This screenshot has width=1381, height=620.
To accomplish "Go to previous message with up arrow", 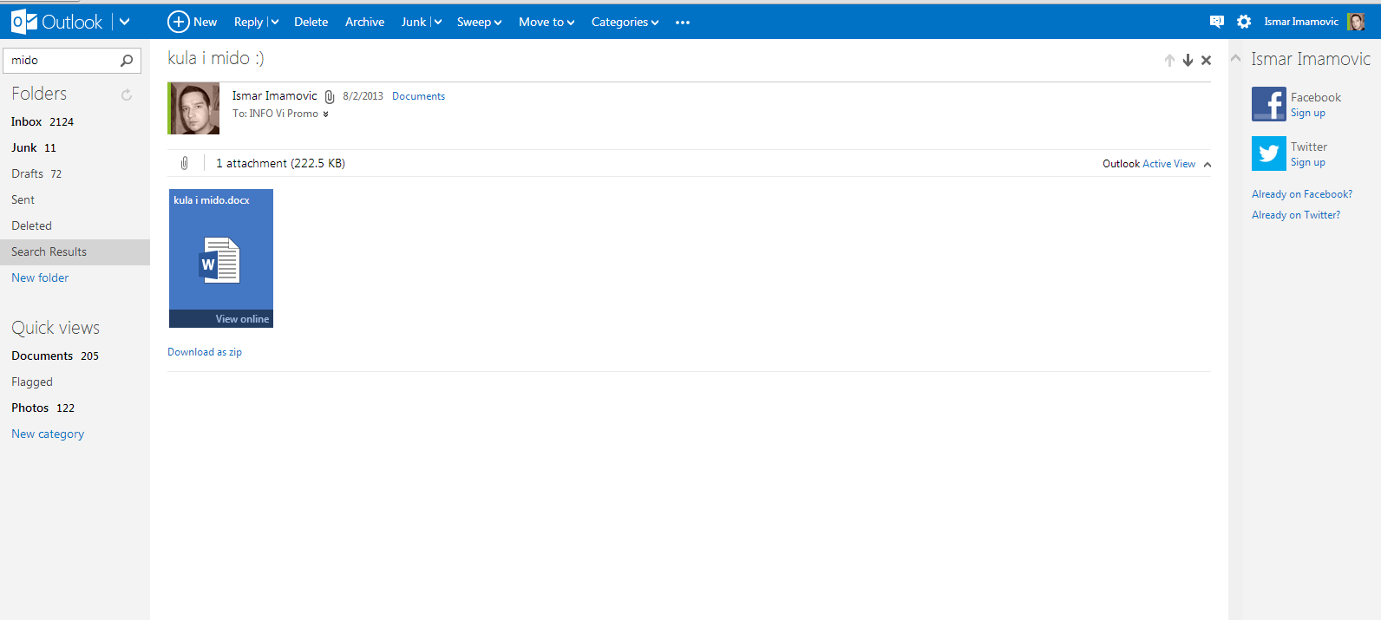I will click(x=1169, y=60).
